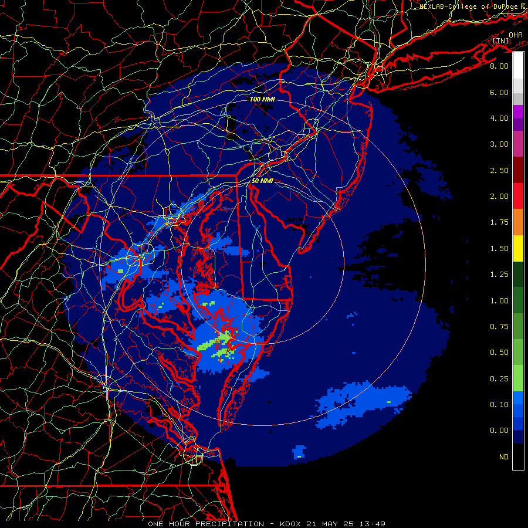This screenshot has width=528, height=528.
Task: Click the 6.00 legend value
Action: click(499, 92)
